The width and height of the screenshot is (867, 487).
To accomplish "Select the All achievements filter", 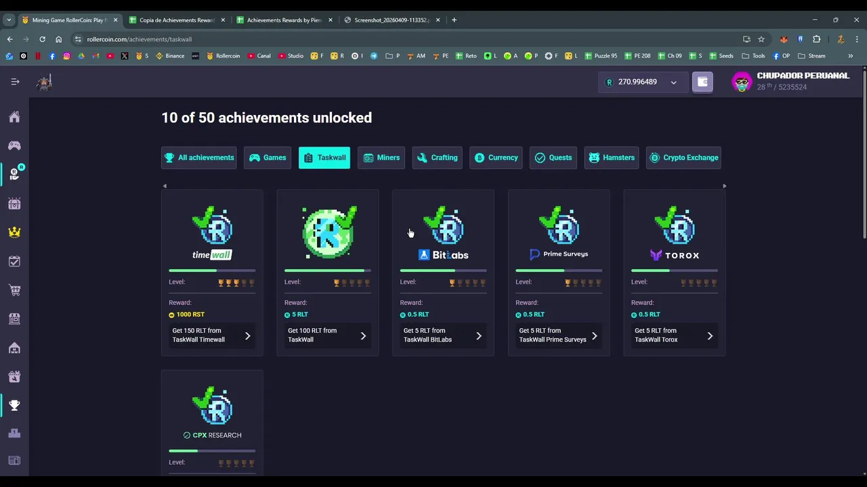I will pos(199,158).
